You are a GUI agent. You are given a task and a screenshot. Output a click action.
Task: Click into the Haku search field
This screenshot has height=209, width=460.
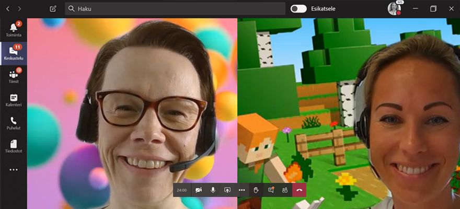175,9
